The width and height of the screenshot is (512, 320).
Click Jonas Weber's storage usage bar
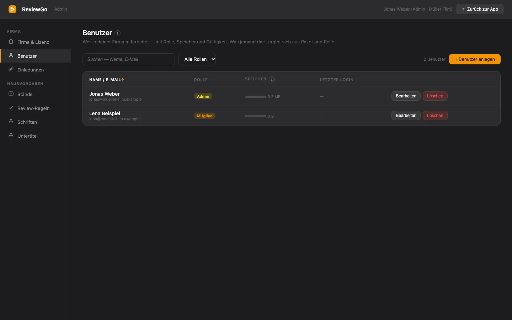(x=256, y=97)
